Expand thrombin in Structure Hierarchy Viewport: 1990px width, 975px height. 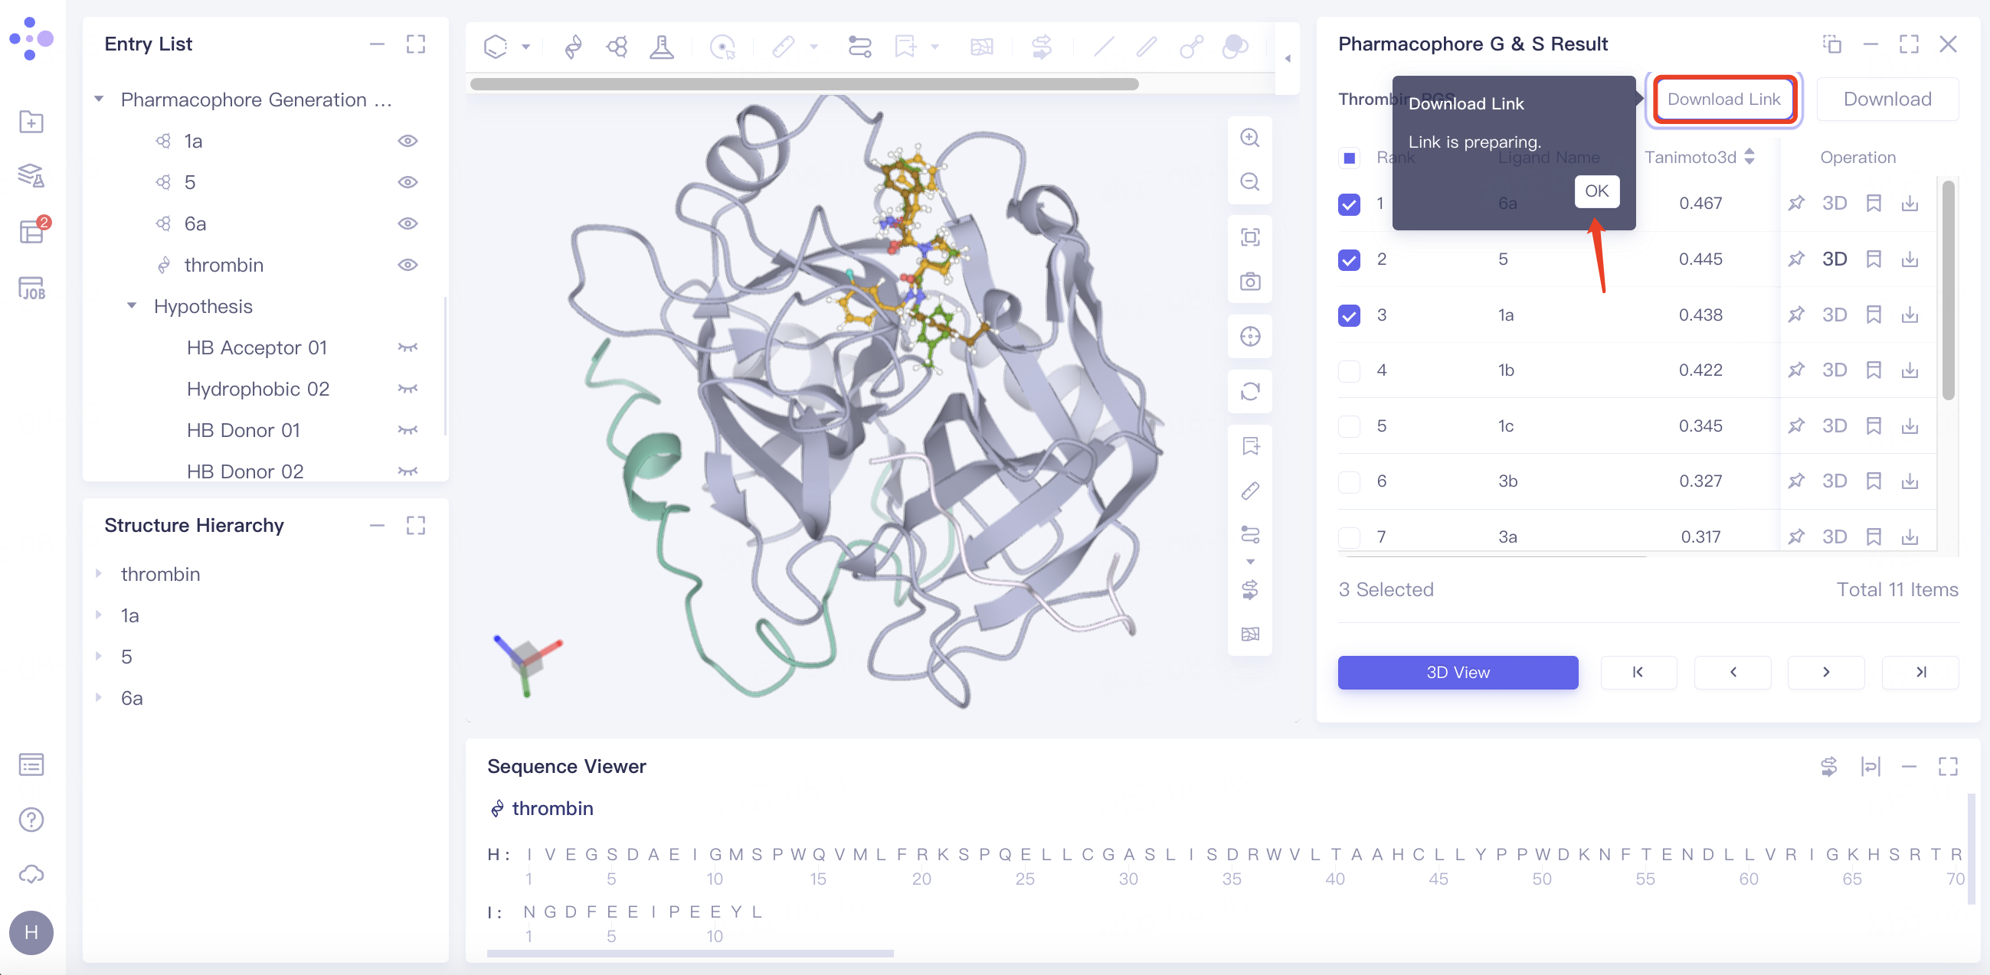click(x=99, y=573)
